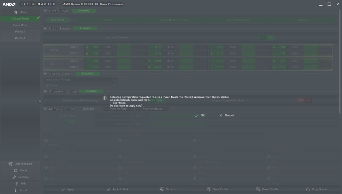Click the dot indicator on core C 04
Screen dimensions: 342x194
pos(274,47)
